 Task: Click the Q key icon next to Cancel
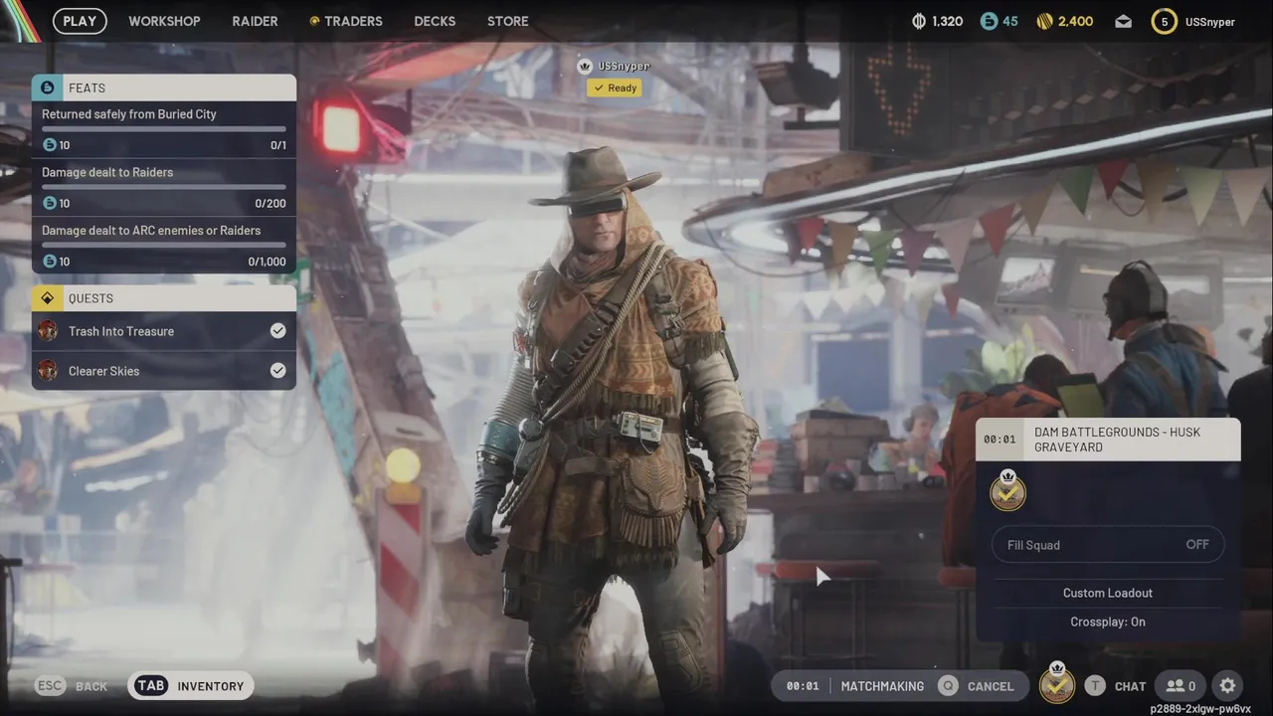[949, 686]
